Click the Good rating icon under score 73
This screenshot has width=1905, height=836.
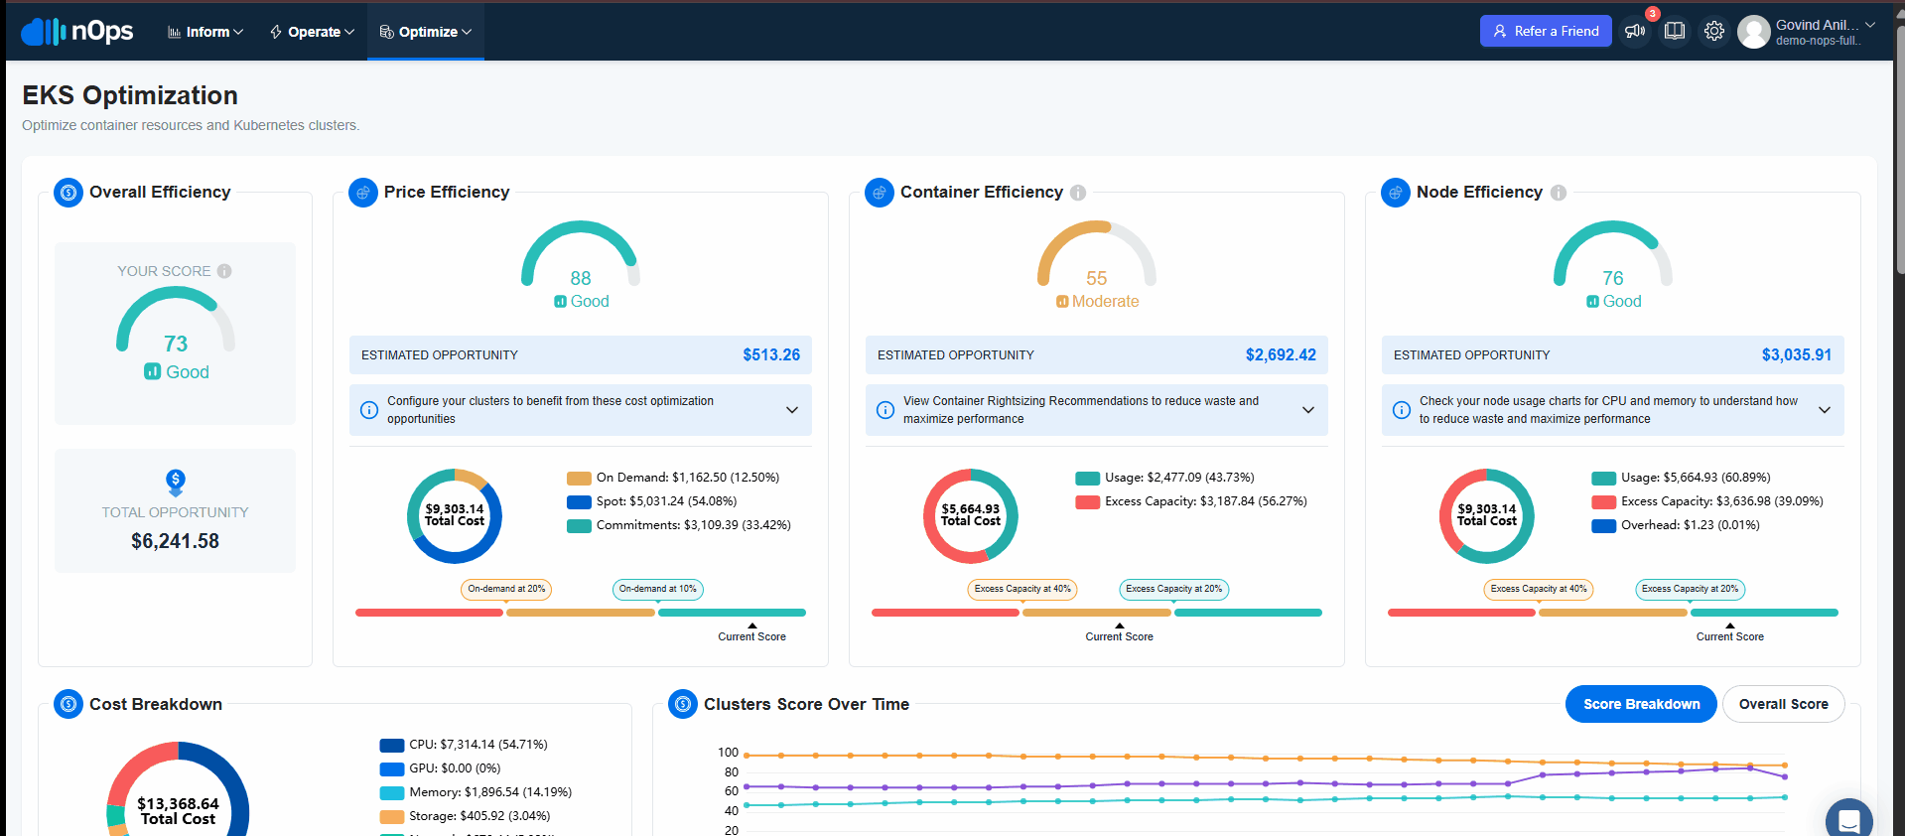pyautogui.click(x=153, y=371)
